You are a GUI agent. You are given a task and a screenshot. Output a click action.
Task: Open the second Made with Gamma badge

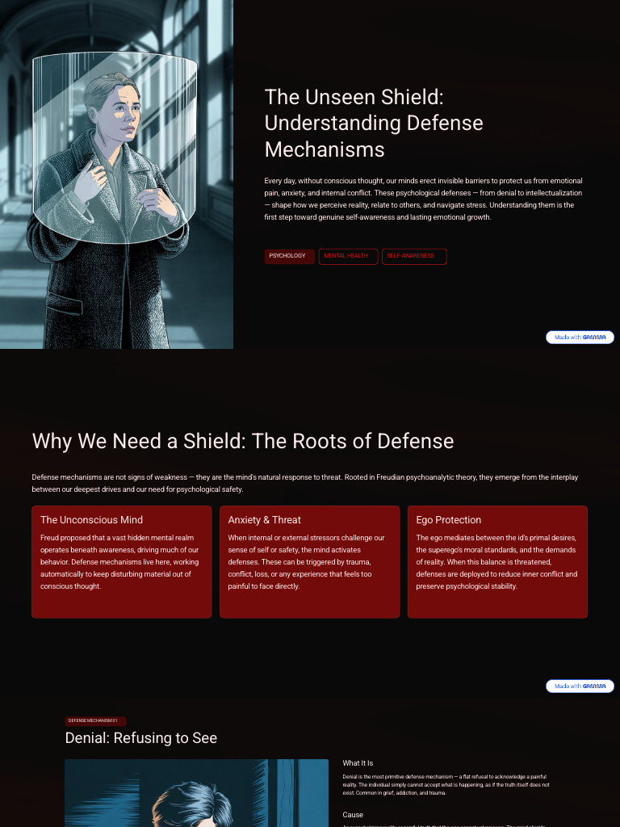click(580, 686)
